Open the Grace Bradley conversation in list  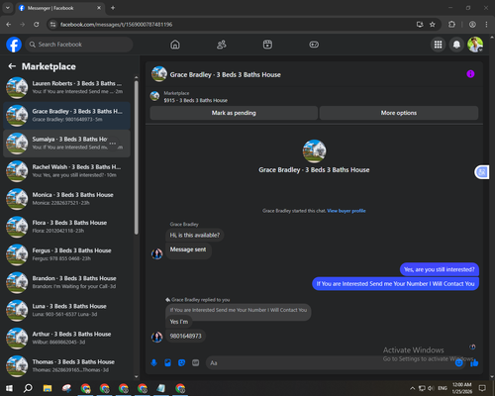click(66, 116)
